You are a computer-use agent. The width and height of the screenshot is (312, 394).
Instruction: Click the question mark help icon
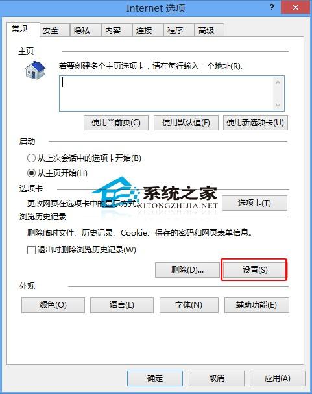pos(272,7)
